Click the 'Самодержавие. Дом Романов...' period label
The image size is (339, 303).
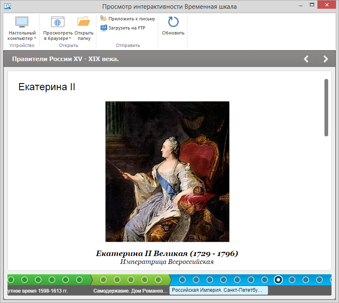[x=130, y=291]
